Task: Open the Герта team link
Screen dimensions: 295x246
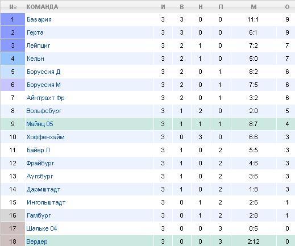Action: (x=35, y=32)
